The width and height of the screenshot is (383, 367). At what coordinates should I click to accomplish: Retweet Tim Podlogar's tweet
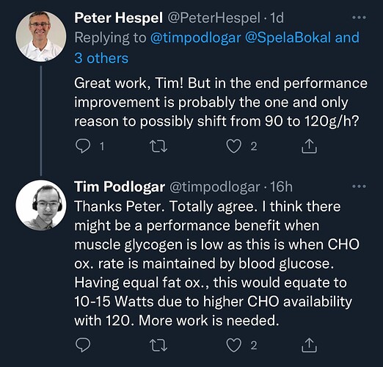click(x=158, y=345)
